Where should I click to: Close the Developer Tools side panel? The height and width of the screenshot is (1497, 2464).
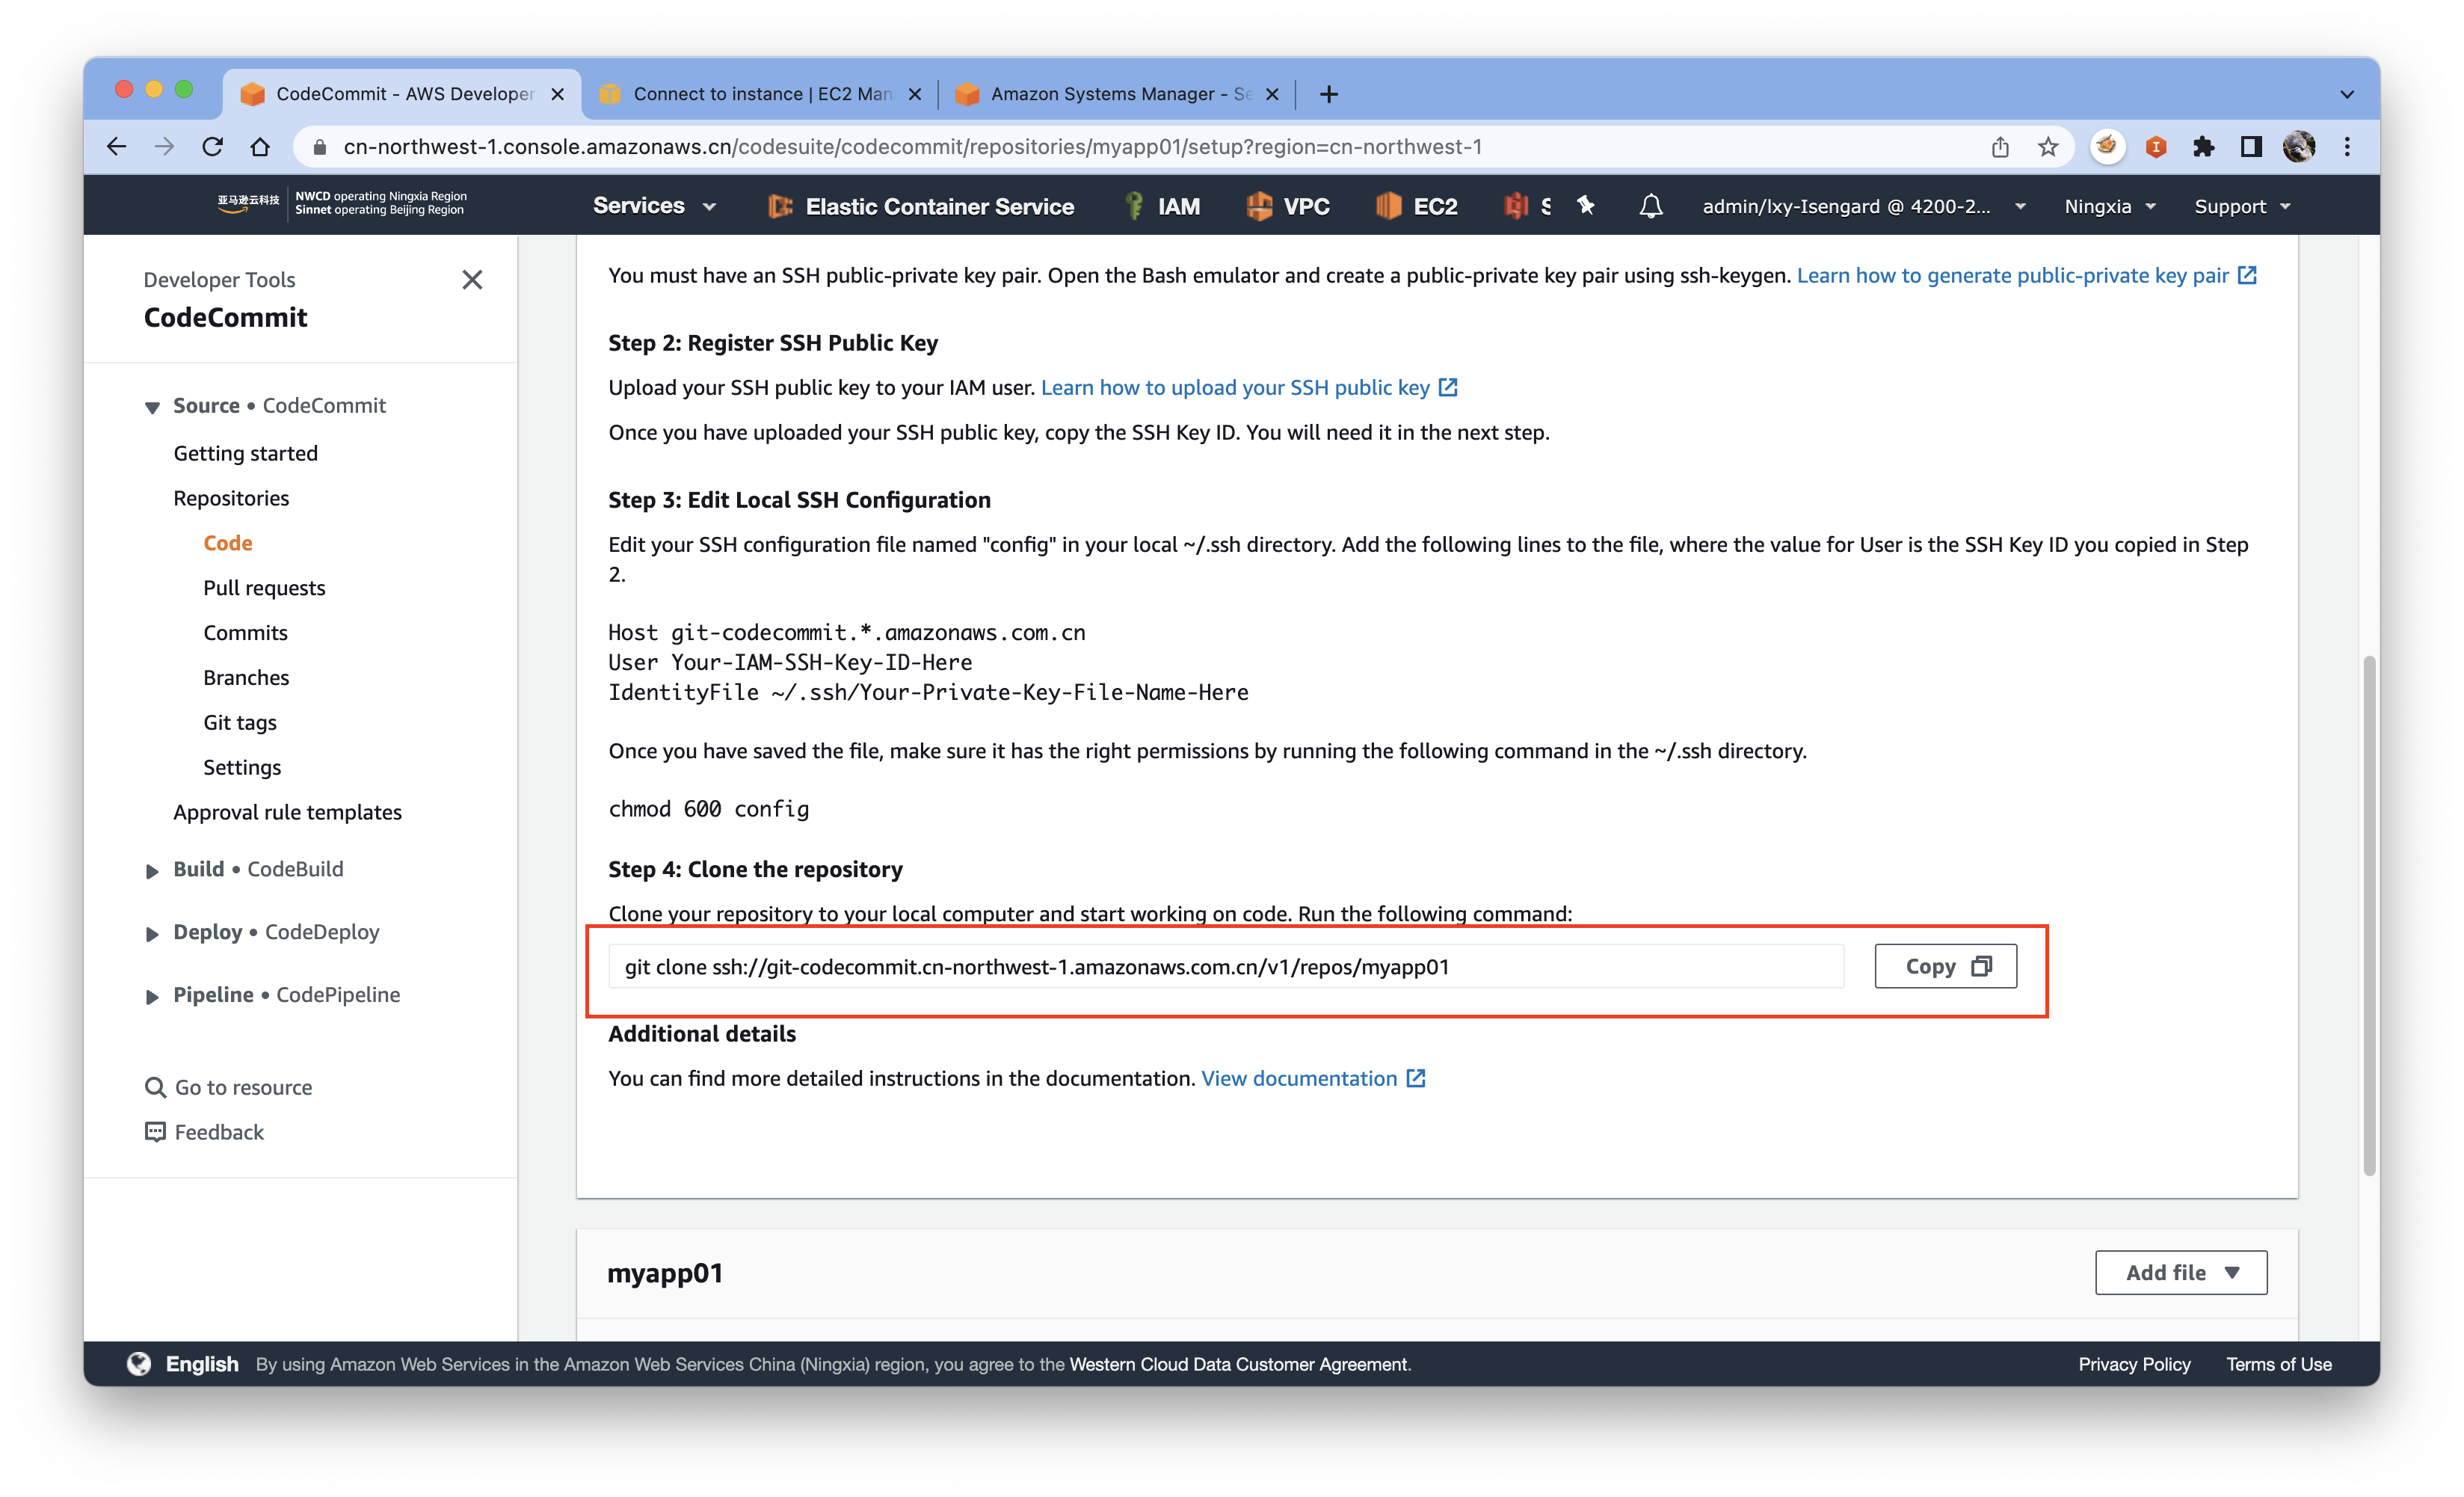point(472,279)
